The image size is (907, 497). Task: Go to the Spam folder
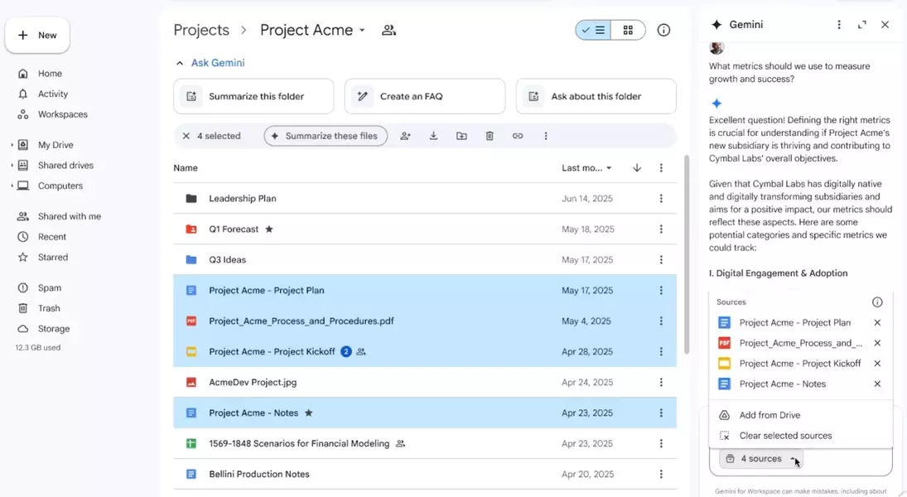click(x=49, y=287)
